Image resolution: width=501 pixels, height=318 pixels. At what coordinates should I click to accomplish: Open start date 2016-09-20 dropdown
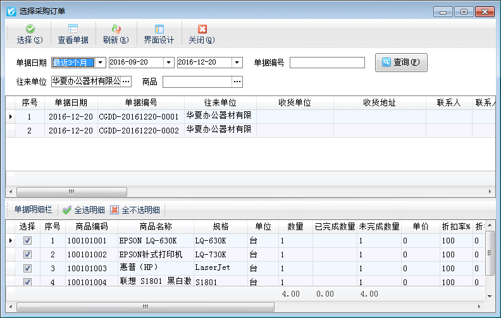(168, 63)
